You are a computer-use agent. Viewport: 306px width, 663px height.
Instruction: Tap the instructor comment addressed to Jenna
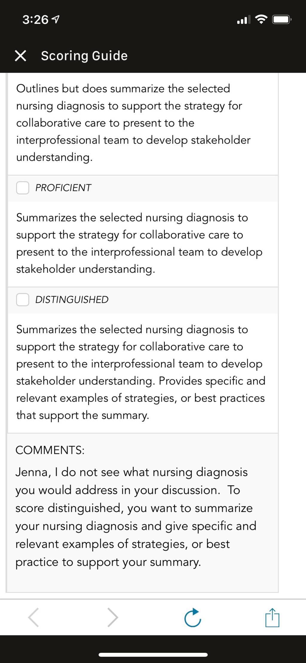(136, 517)
